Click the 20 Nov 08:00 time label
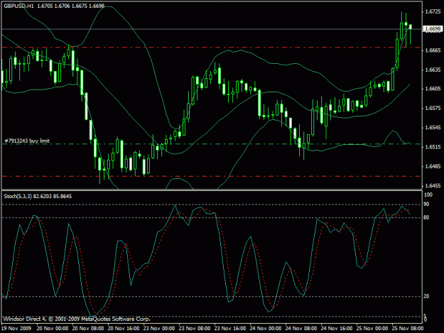The image size is (444, 333). 88,329
